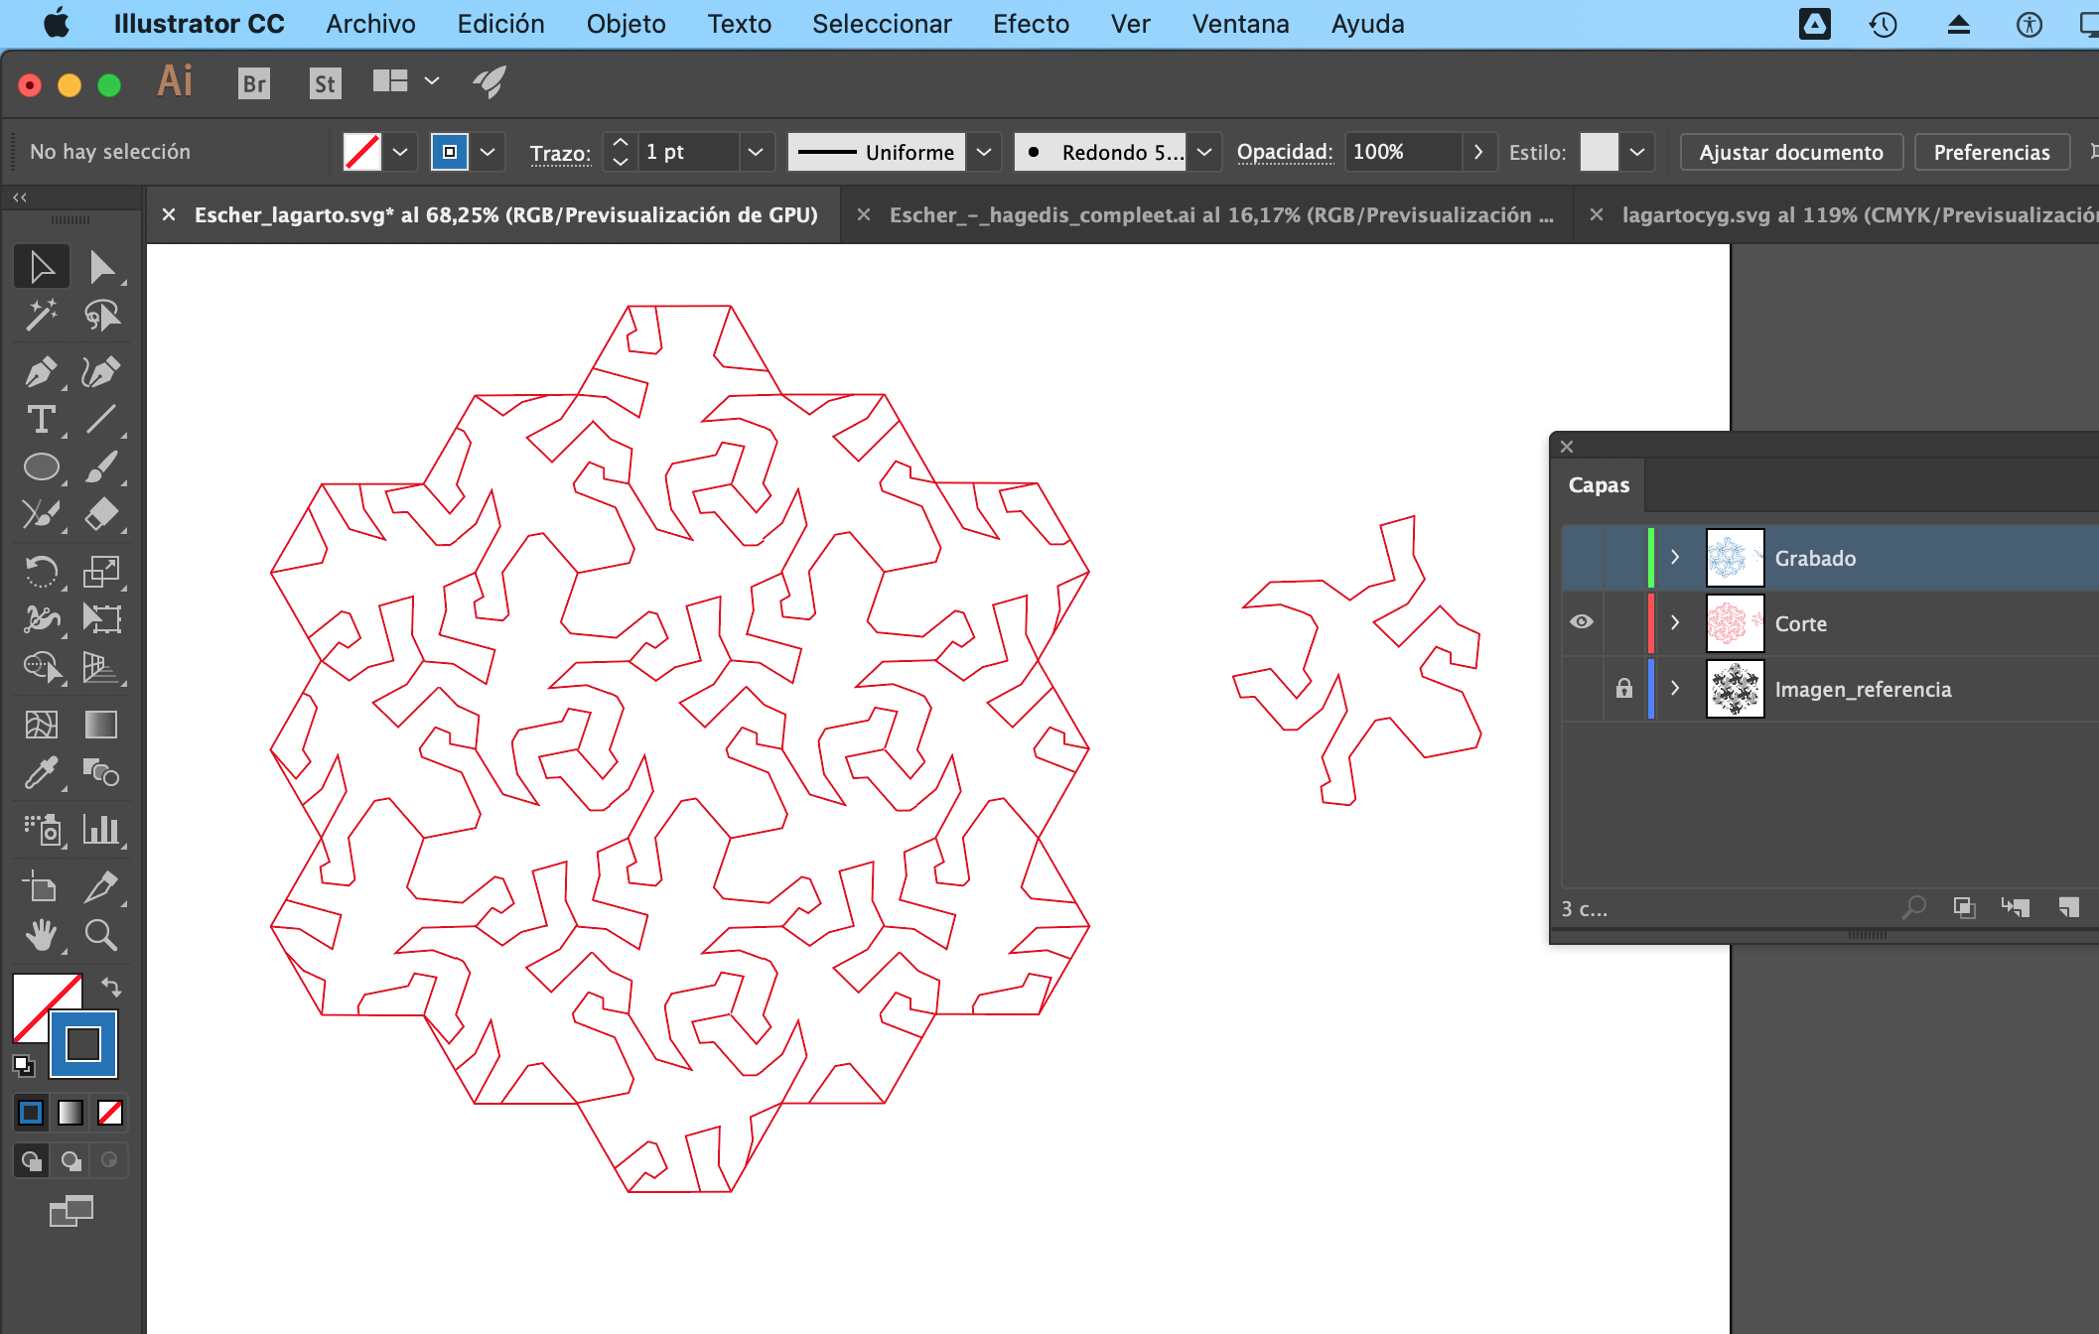Open the Ventana menu
2099x1334 pixels.
tap(1240, 24)
